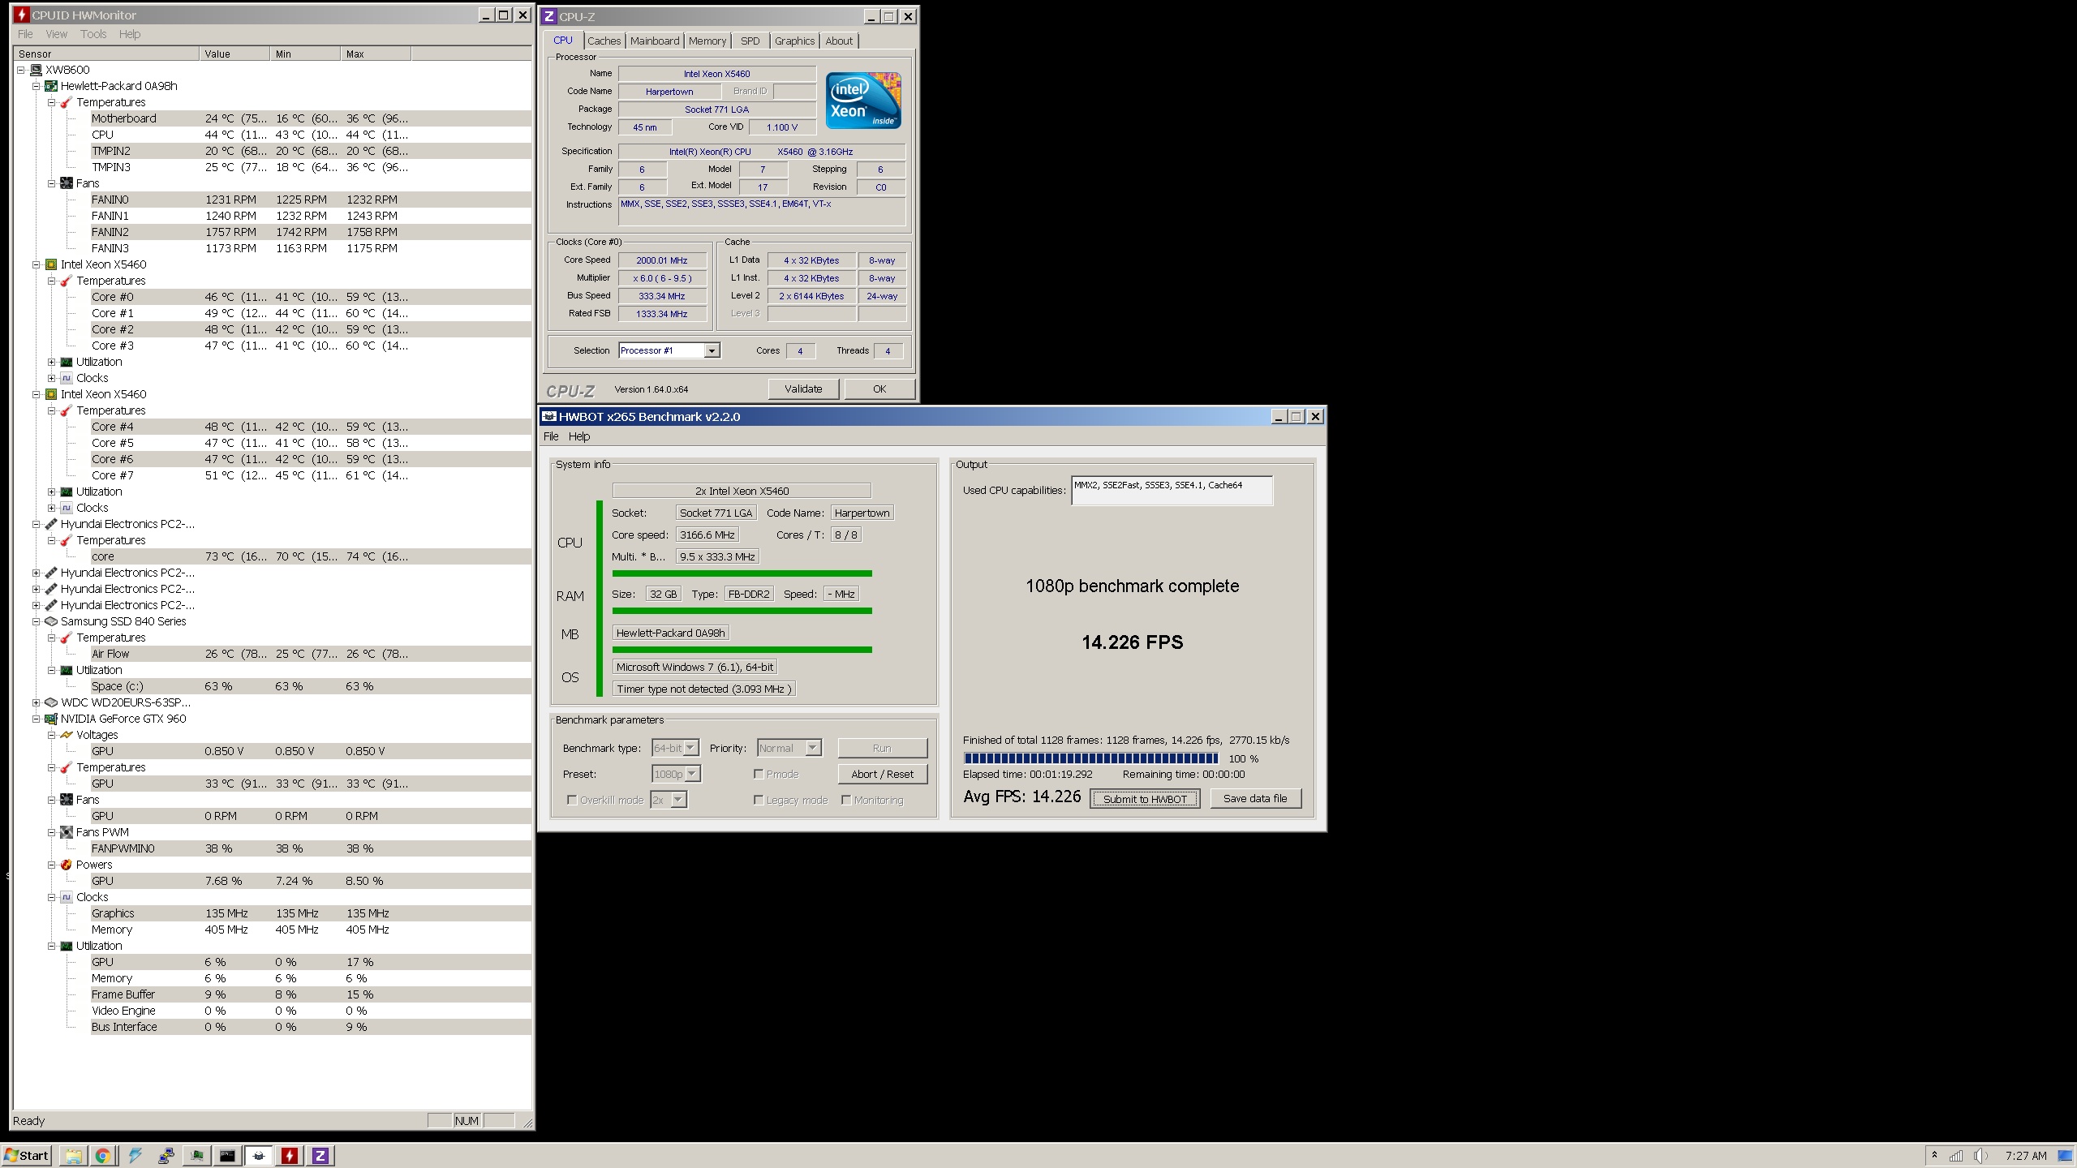Click OK in CPU-Z
This screenshot has width=2077, height=1168.
[x=879, y=389]
